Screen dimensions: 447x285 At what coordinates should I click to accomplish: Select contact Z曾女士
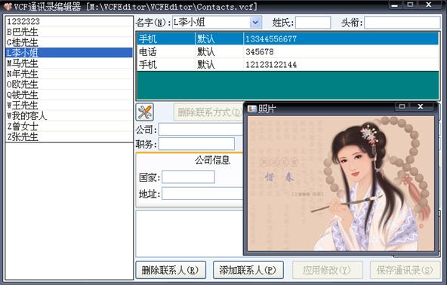point(69,126)
